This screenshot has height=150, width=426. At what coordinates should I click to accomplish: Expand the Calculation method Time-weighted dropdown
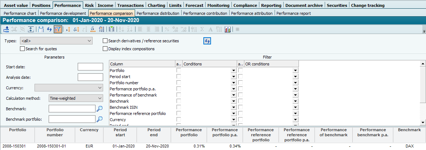click(x=76, y=98)
